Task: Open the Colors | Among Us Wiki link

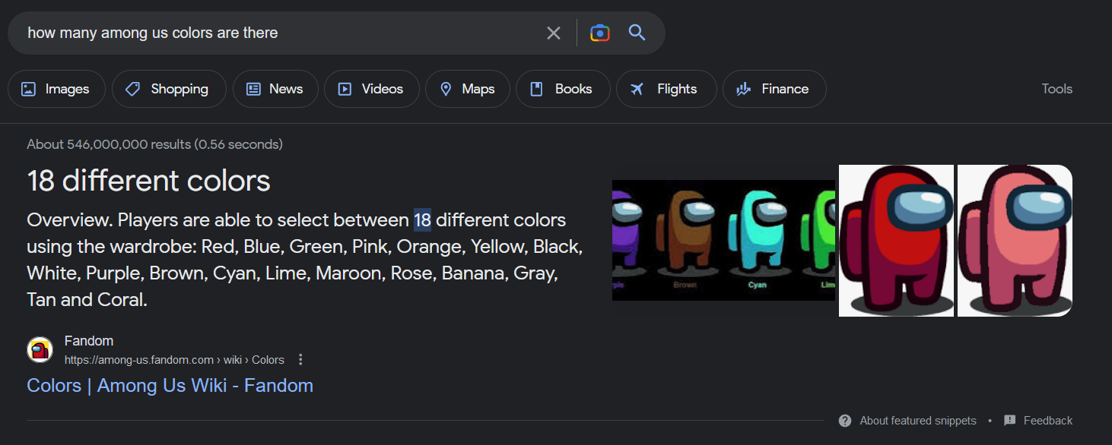Action: (x=170, y=386)
